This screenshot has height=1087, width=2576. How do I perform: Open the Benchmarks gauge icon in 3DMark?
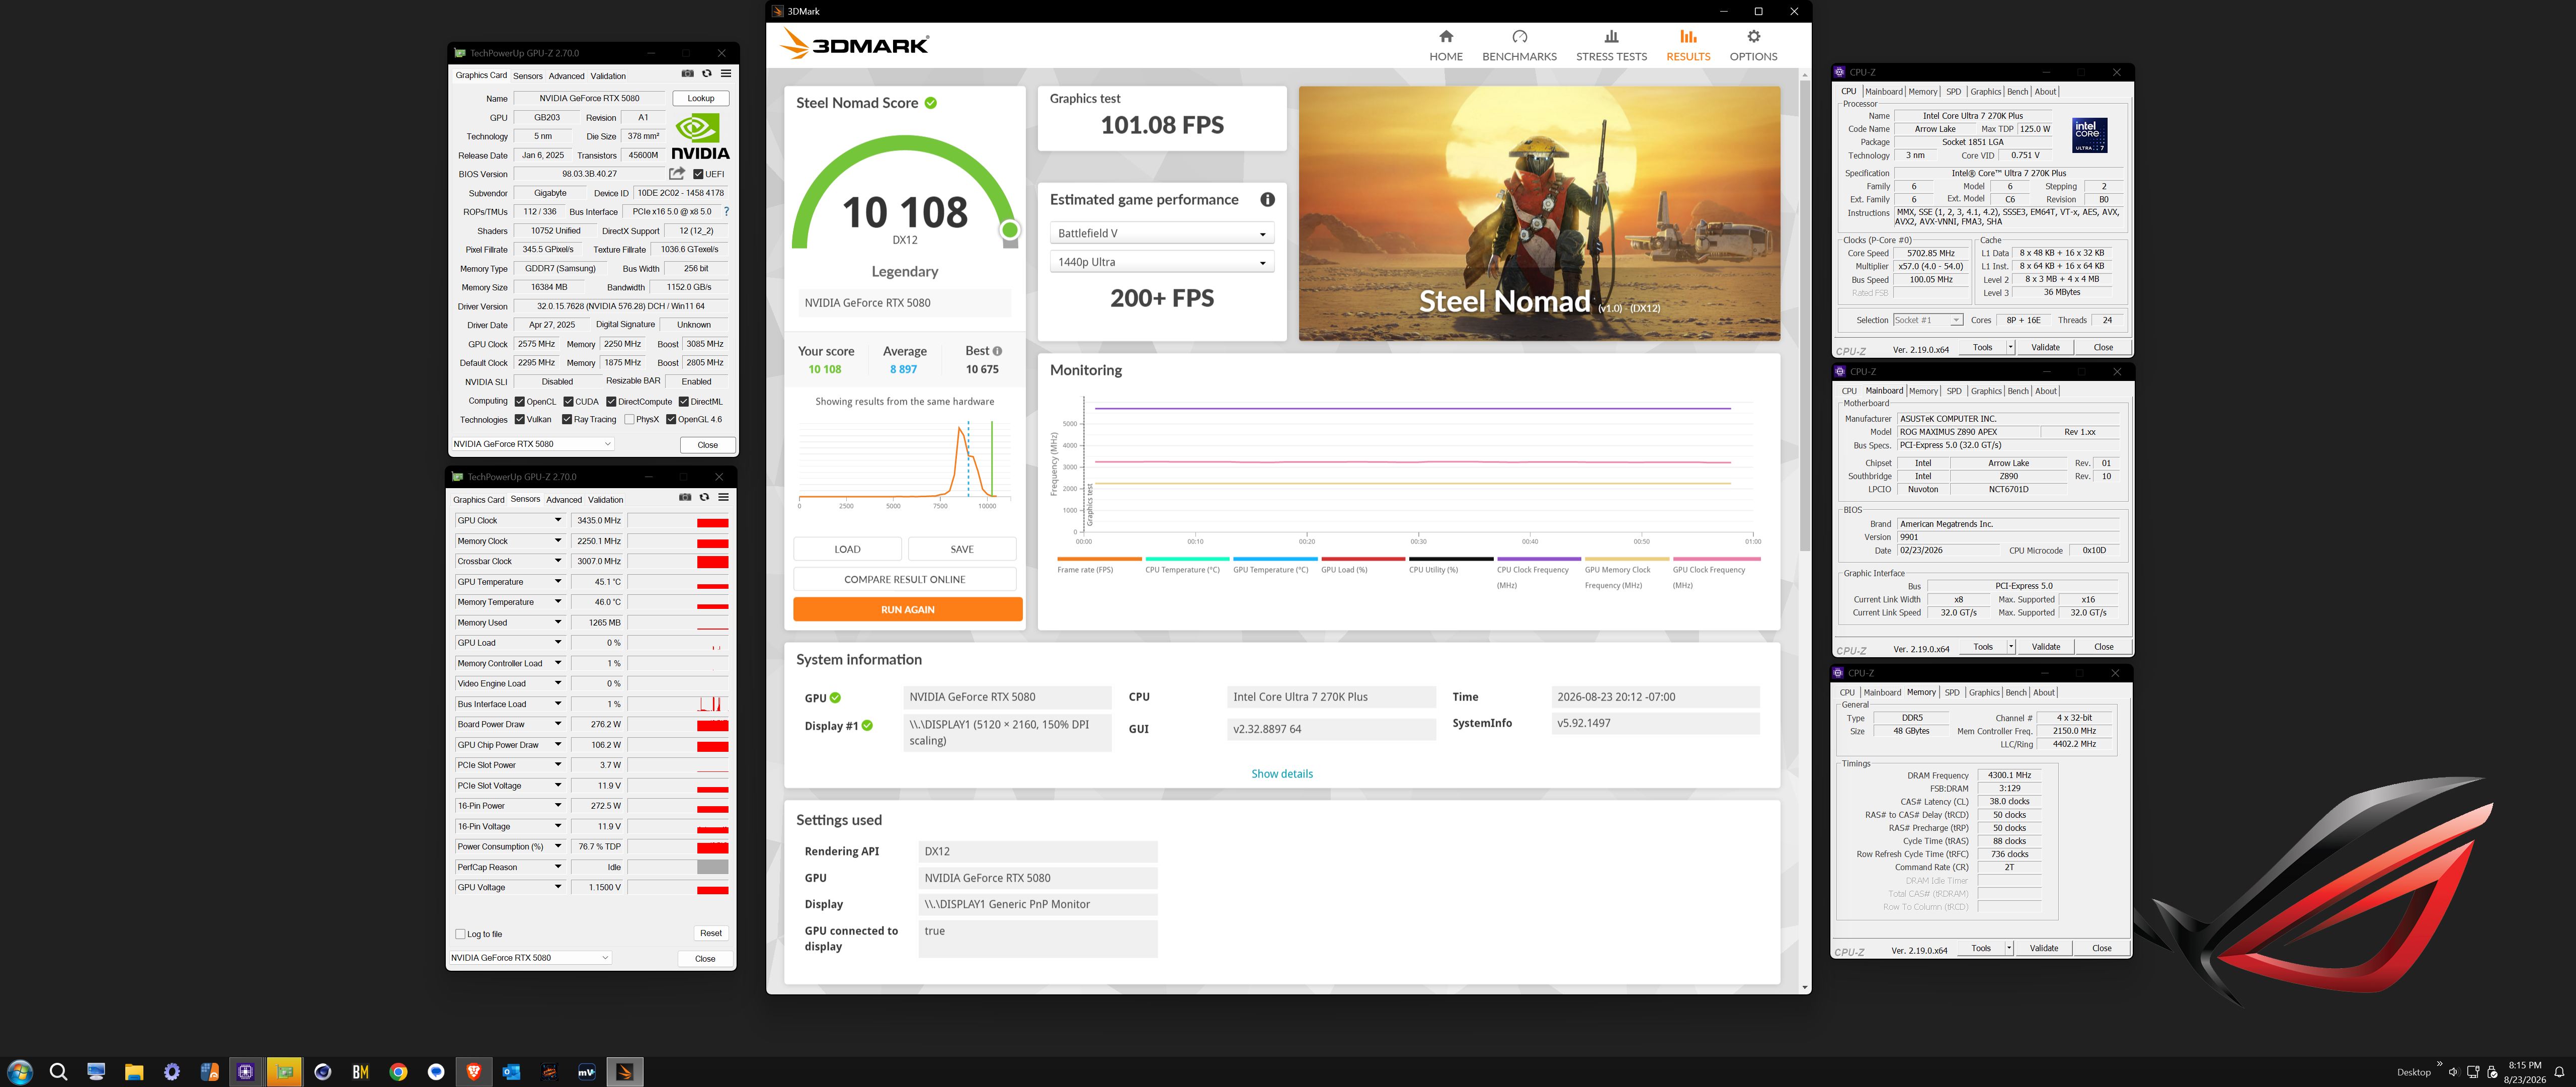(1519, 37)
